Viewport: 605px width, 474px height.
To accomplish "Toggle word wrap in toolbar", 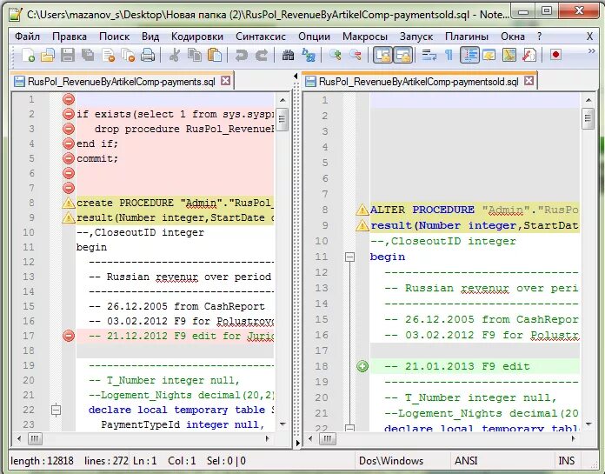I will click(x=429, y=55).
